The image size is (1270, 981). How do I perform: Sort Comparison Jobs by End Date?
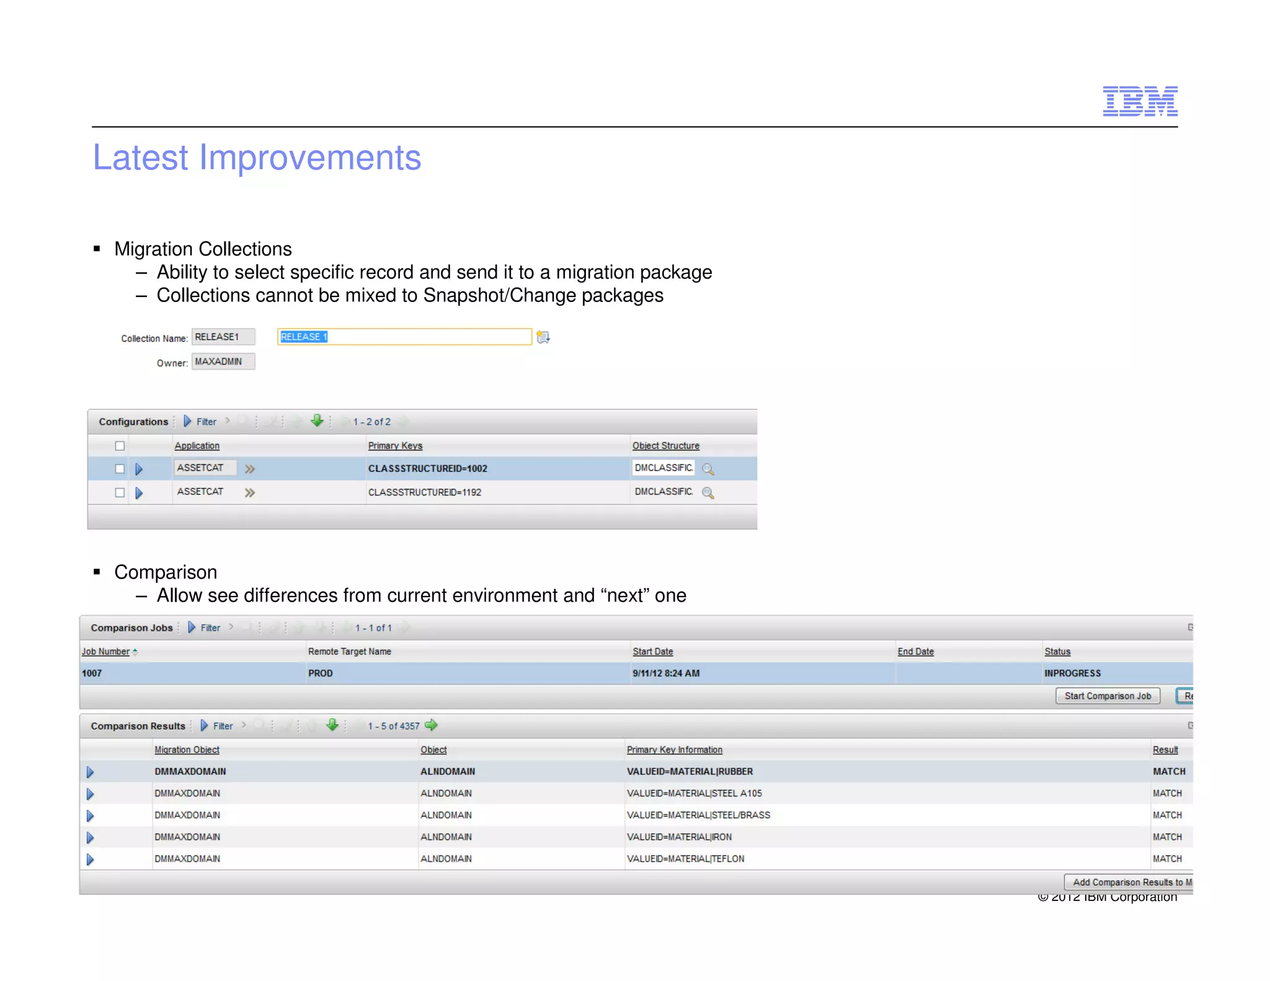click(915, 652)
